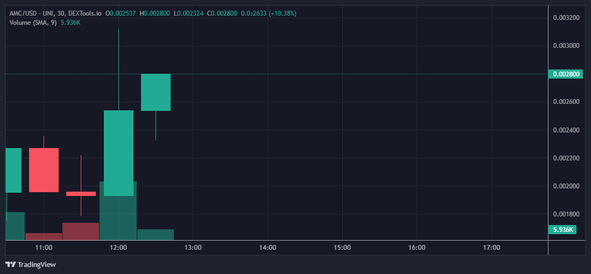Click the tallest volume bar at 12:00
The image size is (591, 274).
[118, 210]
